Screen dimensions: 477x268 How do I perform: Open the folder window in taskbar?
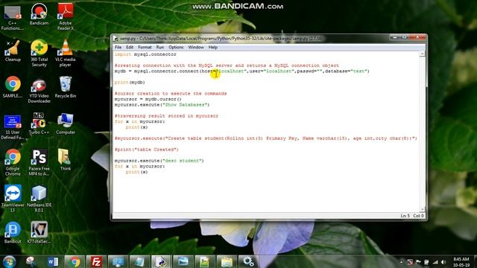click(x=227, y=261)
